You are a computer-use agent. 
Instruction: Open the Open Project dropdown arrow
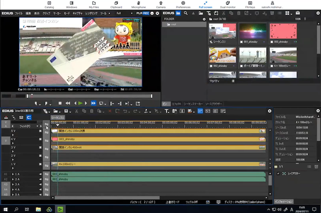(x=60, y=111)
